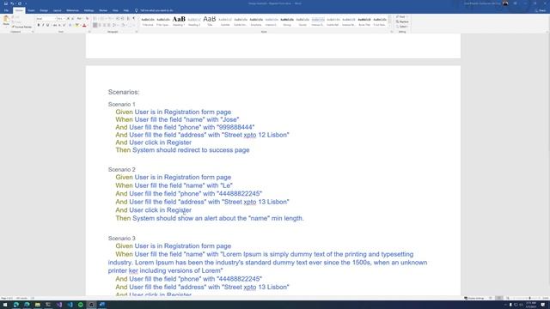
Task: Click the Share button
Action: (541, 10)
